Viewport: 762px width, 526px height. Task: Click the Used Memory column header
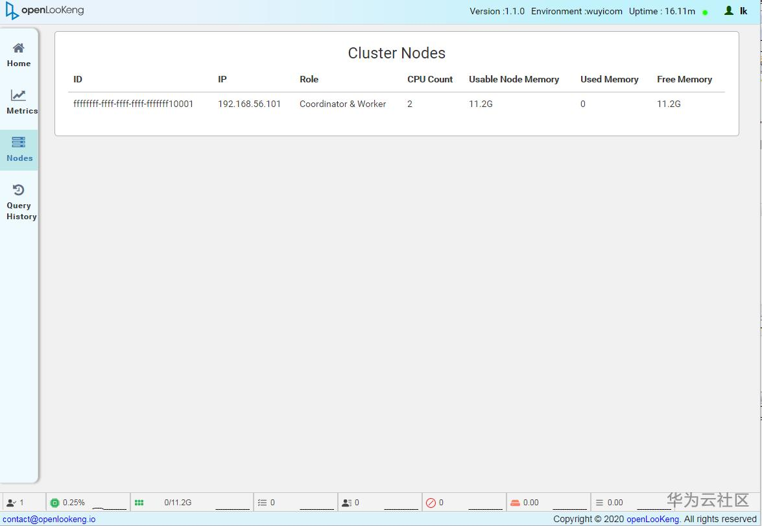pyautogui.click(x=610, y=79)
